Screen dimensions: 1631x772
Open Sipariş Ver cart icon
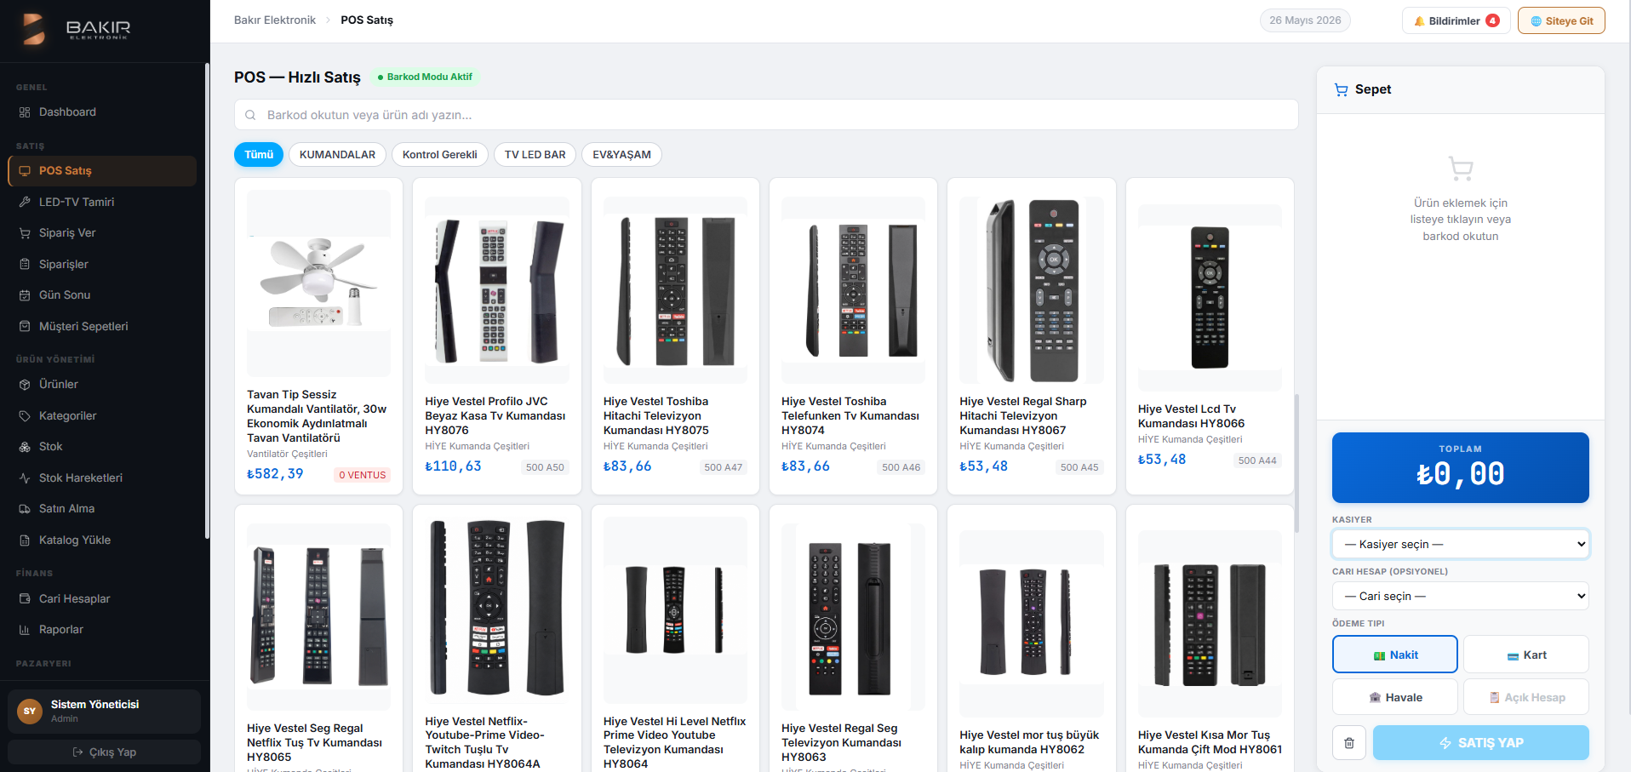pos(25,233)
